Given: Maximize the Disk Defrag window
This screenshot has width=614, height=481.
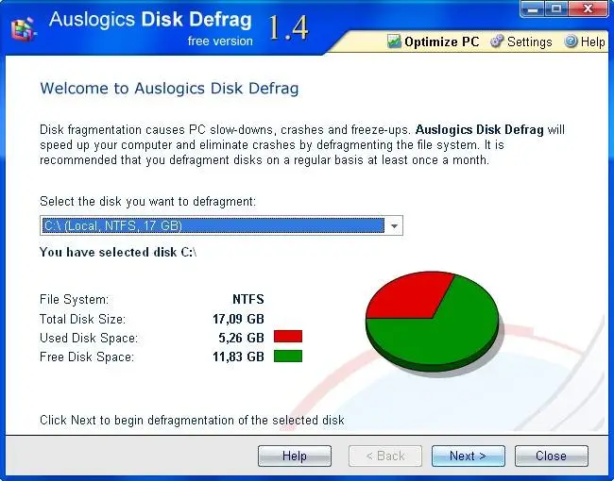Looking at the screenshot, I should click(x=556, y=9).
